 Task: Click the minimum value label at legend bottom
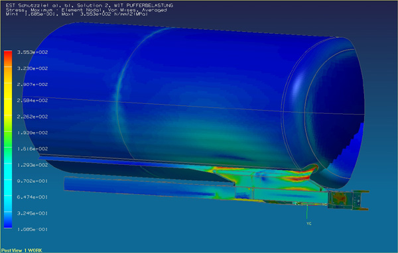[x=33, y=229]
